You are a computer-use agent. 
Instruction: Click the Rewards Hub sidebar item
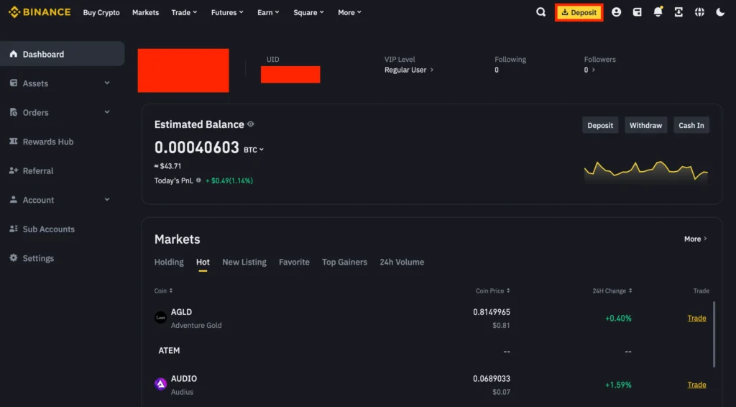[62, 142]
